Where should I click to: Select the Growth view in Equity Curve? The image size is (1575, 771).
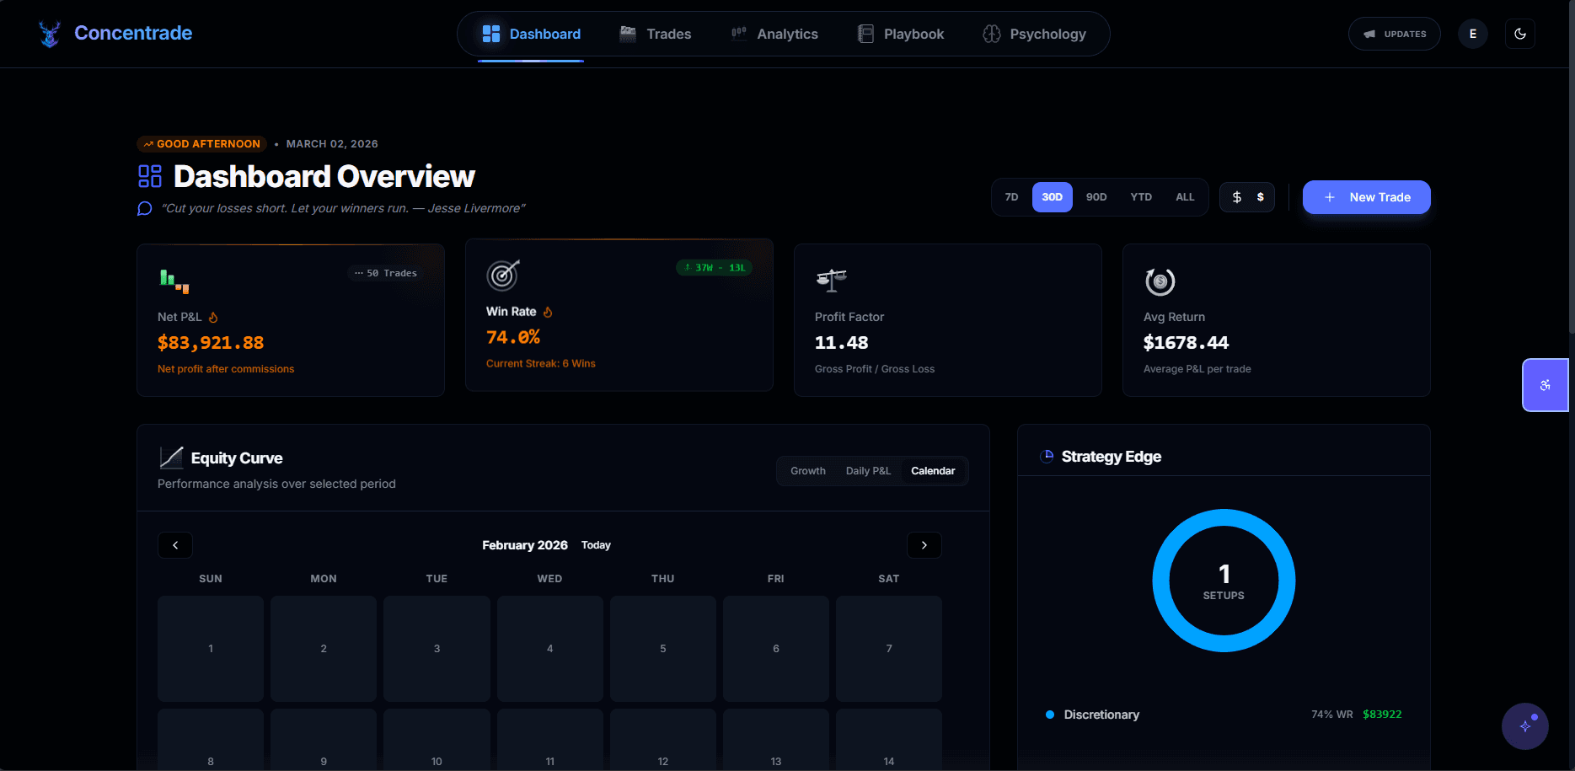[x=807, y=470]
